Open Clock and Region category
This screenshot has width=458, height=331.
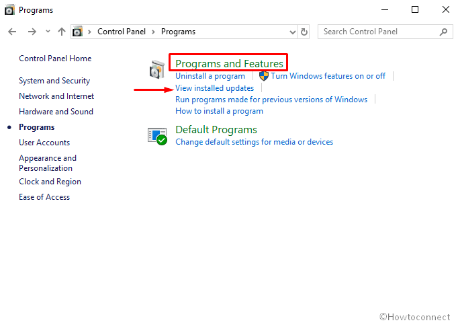(50, 182)
